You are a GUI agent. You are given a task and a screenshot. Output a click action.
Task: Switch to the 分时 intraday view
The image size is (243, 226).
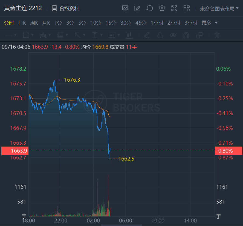(x=9, y=23)
